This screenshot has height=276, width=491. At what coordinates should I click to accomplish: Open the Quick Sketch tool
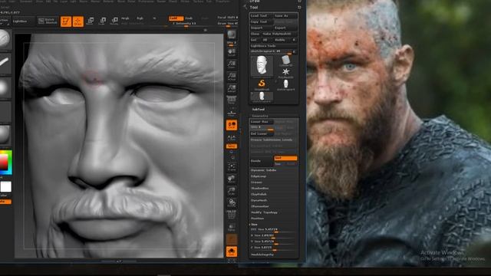[x=48, y=21]
